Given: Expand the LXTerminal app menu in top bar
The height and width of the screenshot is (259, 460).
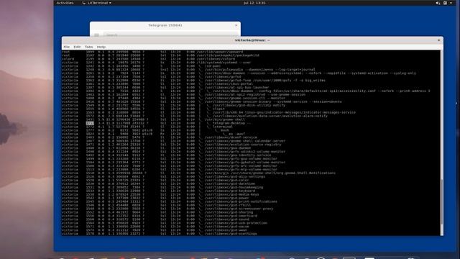Looking at the screenshot, I should tap(97, 3).
